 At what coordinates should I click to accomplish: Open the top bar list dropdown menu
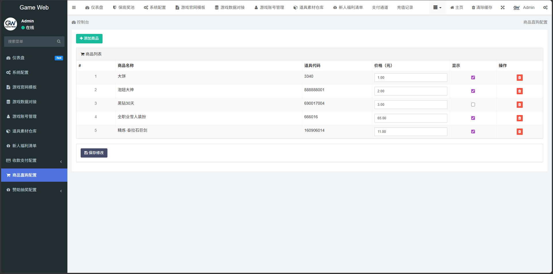pyautogui.click(x=437, y=7)
